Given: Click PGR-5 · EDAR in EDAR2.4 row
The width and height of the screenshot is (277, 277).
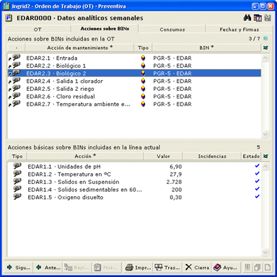Looking at the screenshot, I should coord(172,81).
